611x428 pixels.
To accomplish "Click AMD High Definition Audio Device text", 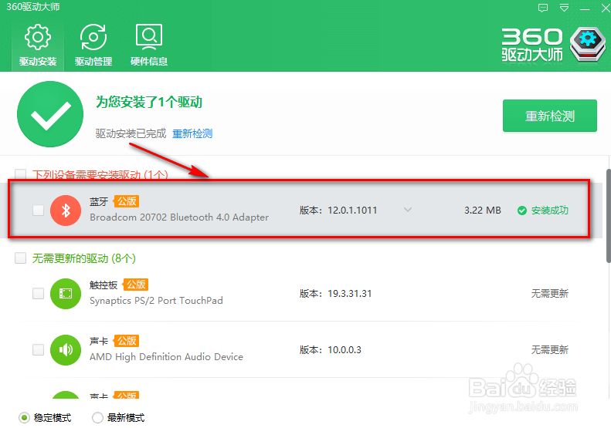I will 166,357.
